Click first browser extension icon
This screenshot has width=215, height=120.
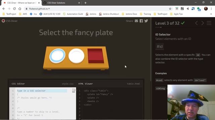[177, 9]
